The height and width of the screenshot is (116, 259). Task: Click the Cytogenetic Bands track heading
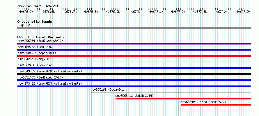pyautogui.click(x=35, y=22)
